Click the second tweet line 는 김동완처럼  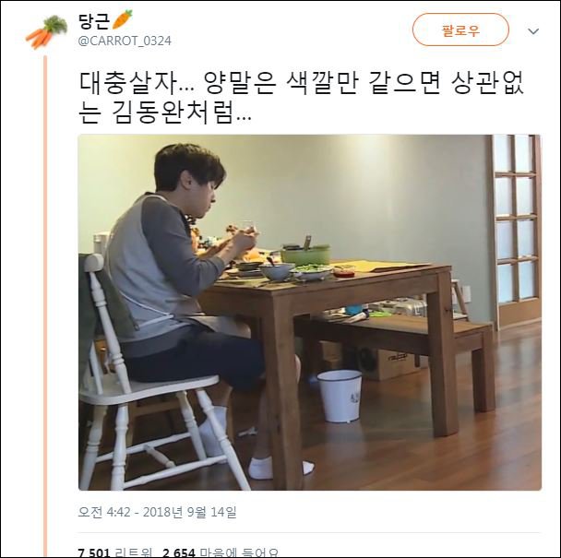164,113
